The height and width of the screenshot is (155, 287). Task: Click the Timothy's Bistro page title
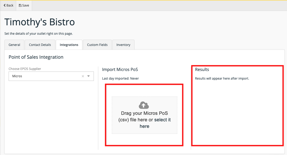point(40,22)
